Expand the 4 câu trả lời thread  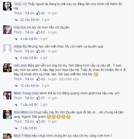[x=29, y=39]
